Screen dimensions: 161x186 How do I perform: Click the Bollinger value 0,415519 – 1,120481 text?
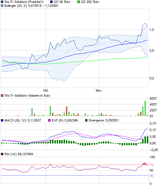point(43,6)
